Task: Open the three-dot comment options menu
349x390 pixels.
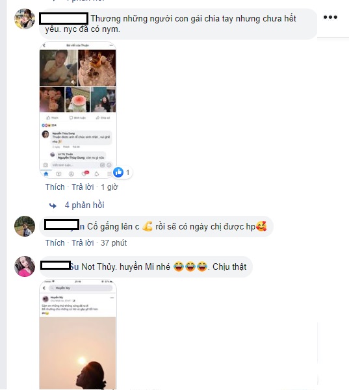Action: [330, 17]
